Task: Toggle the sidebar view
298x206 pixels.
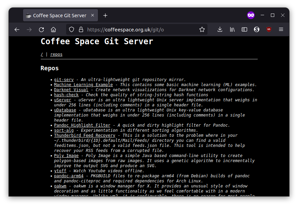Action: 244,29
